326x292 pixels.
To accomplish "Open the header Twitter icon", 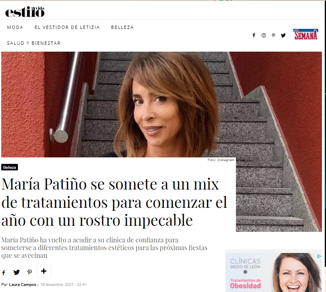I will 283,35.
